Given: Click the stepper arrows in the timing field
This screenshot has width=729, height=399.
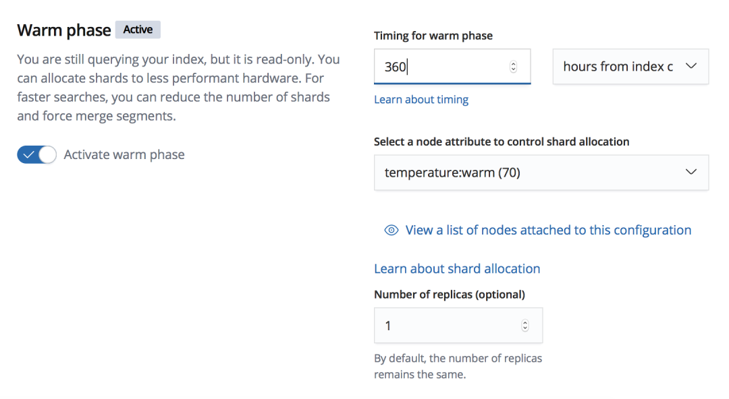Looking at the screenshot, I should 513,67.
